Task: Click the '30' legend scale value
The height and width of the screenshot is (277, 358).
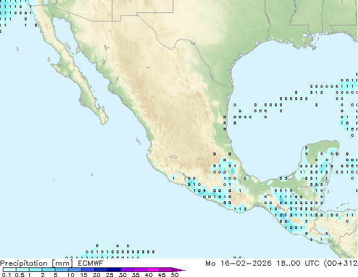Action: [123, 275]
